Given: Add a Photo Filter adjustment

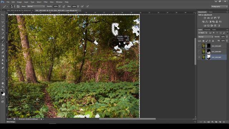Looking at the screenshot, I should (214, 22).
